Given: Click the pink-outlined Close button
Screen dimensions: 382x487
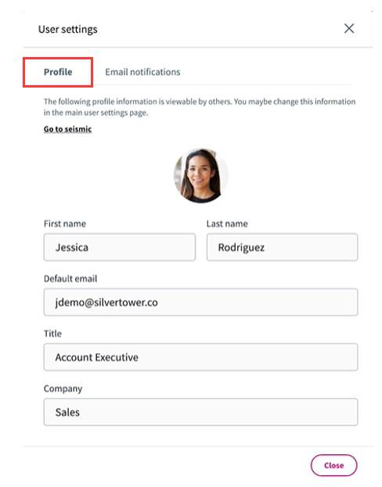Looking at the screenshot, I should pyautogui.click(x=333, y=465).
